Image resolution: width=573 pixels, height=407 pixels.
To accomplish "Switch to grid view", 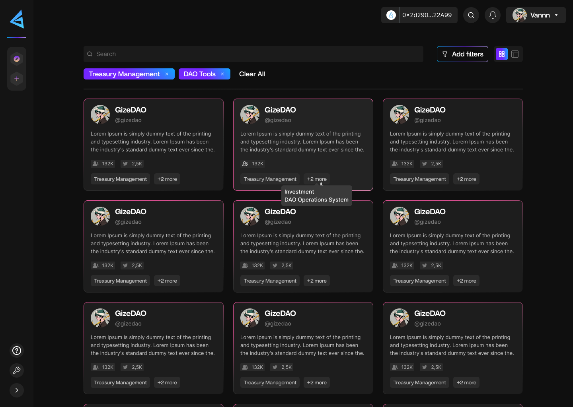I will click(502, 54).
